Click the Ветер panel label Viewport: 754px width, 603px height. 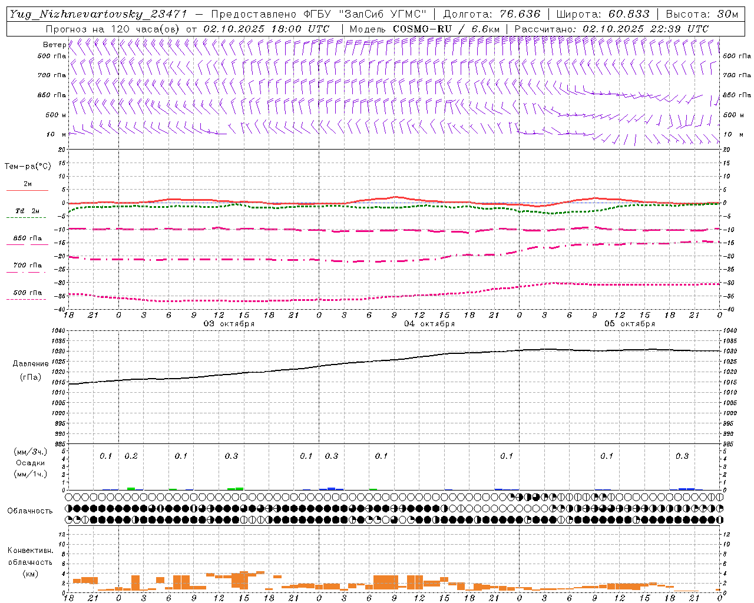pos(54,45)
